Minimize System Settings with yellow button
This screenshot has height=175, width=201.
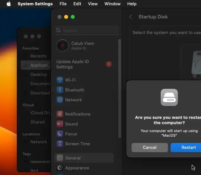pos(66,17)
